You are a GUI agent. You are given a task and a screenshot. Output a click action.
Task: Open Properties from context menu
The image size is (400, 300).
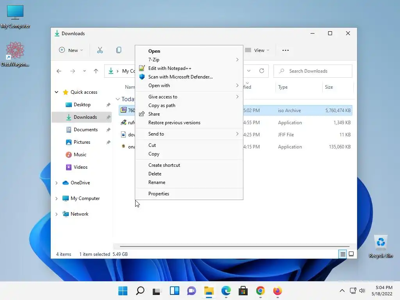pos(189,194)
